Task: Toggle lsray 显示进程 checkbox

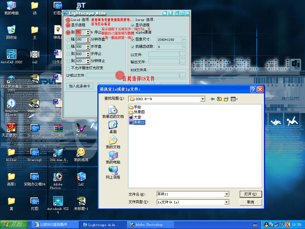Action: point(133,25)
